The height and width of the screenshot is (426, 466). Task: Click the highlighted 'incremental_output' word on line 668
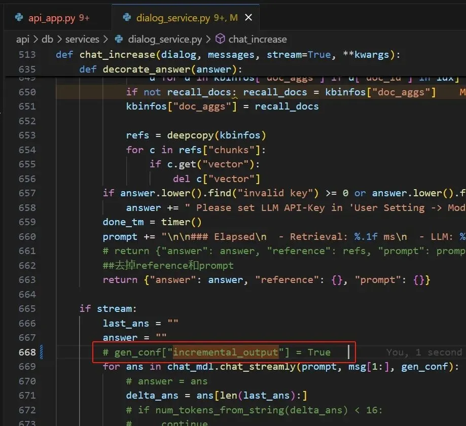click(226, 352)
